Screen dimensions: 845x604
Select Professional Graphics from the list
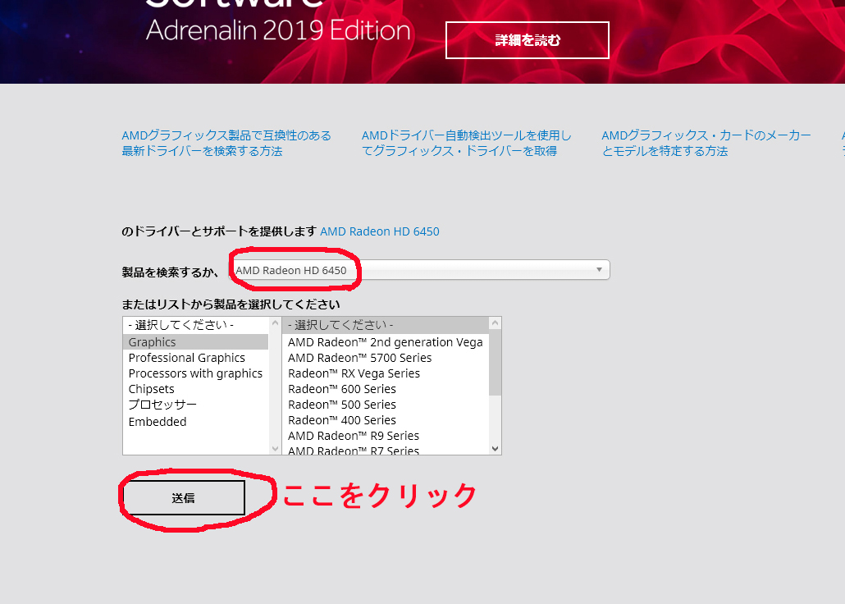186,357
